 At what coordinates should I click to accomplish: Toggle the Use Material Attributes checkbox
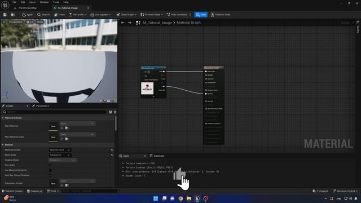[50, 170]
